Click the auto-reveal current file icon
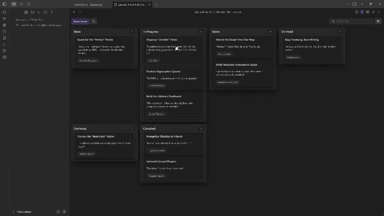384x216 pixels. point(45,12)
